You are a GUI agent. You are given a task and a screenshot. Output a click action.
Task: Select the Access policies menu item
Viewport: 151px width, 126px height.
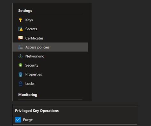50,47
